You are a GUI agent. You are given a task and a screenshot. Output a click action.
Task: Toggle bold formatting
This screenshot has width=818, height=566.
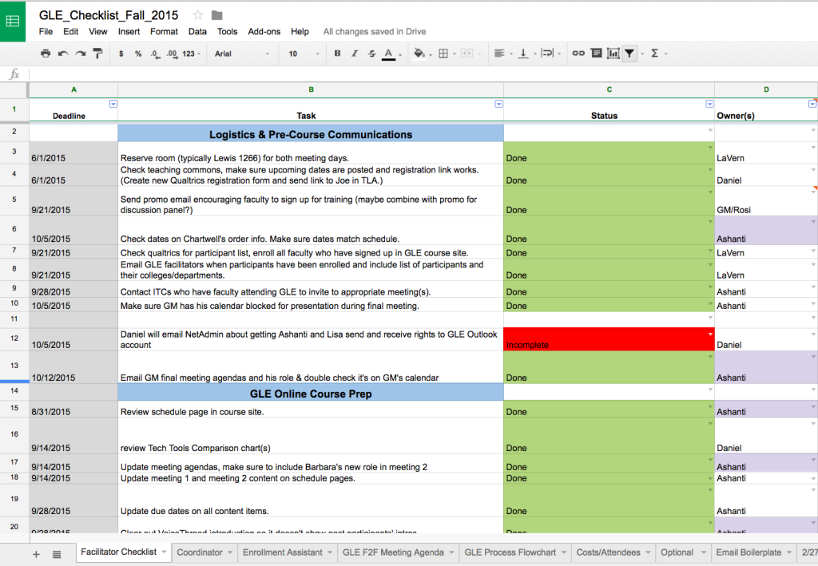click(336, 53)
